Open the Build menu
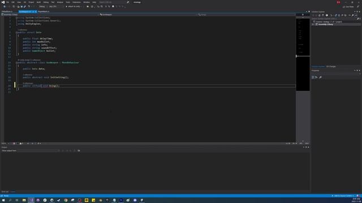362x203 pixels. [38, 2]
